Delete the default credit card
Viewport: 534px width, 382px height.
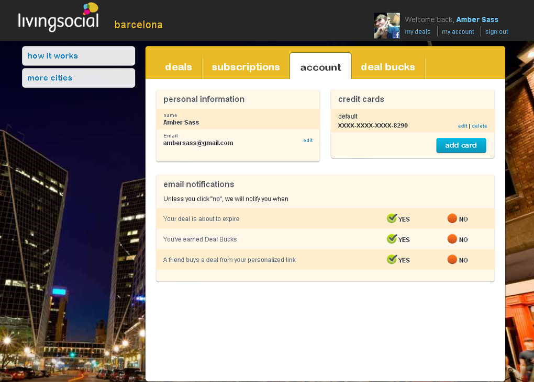click(x=480, y=126)
